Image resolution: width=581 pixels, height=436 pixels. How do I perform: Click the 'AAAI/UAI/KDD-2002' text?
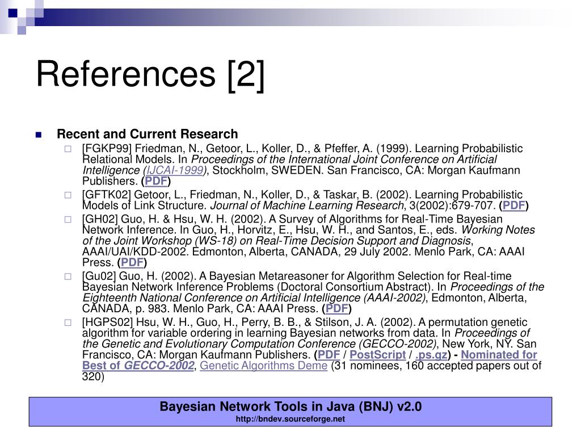pyautogui.click(x=134, y=251)
